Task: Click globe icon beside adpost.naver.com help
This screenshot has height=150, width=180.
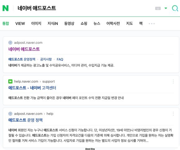Action: tap(10, 114)
